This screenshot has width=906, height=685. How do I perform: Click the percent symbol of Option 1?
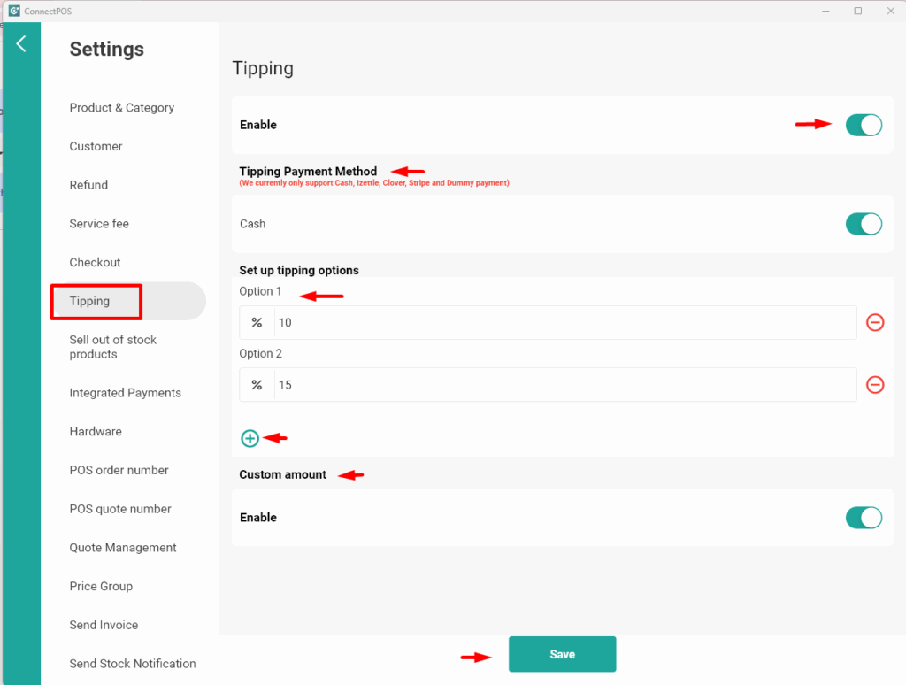pyautogui.click(x=257, y=322)
